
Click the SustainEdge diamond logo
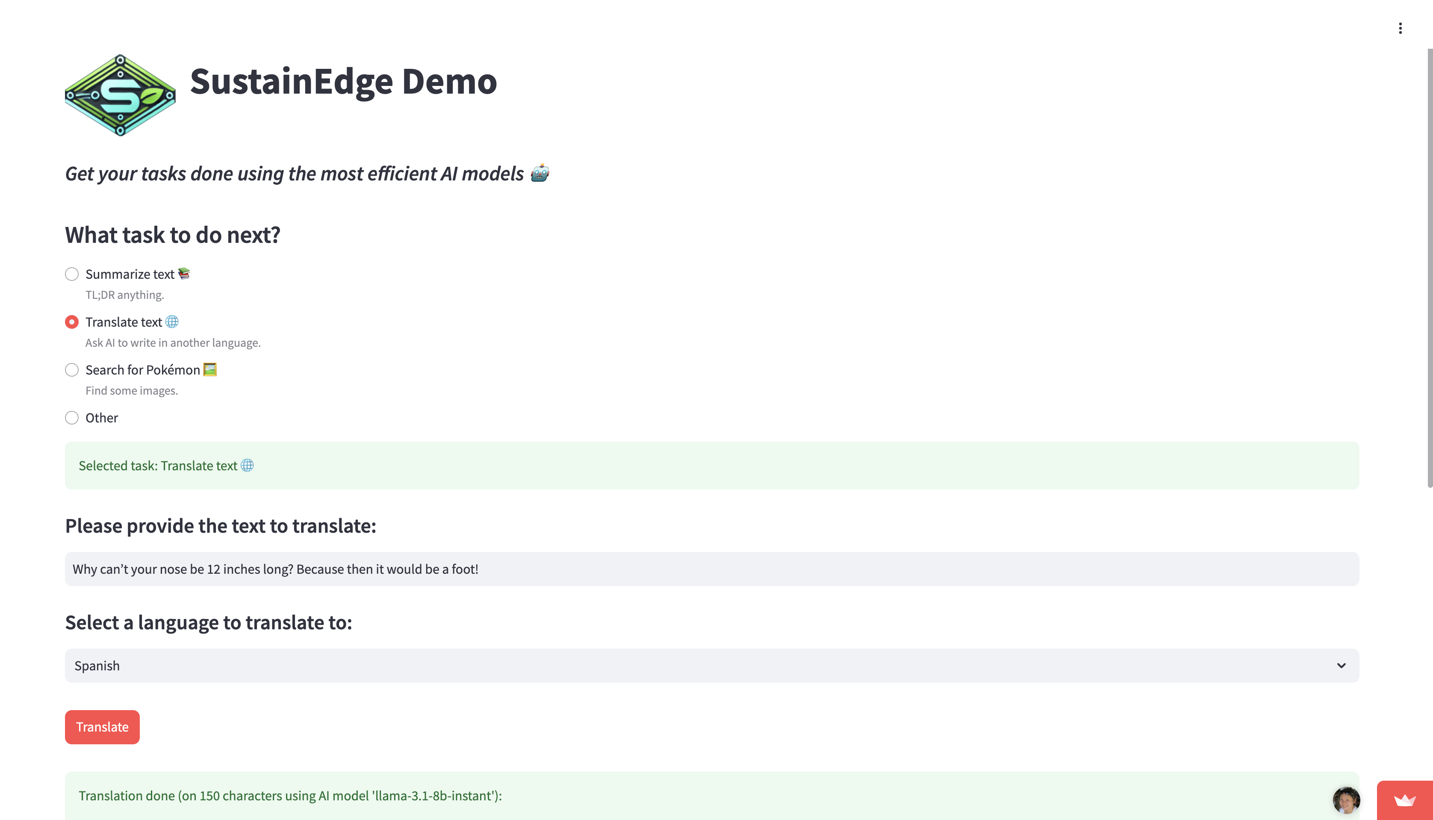[x=120, y=95]
